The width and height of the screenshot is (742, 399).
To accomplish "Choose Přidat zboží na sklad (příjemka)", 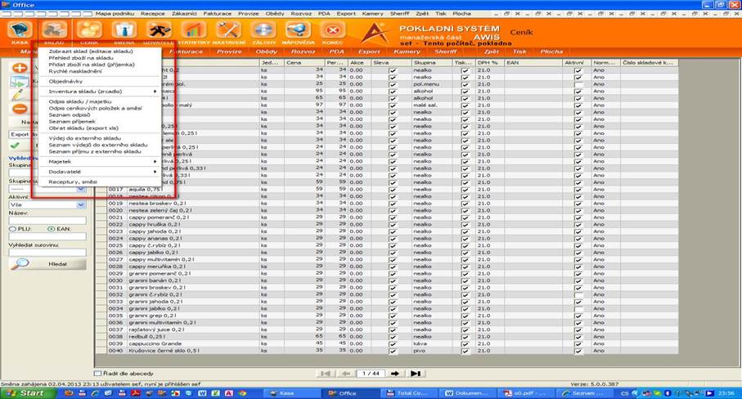I will [92, 65].
